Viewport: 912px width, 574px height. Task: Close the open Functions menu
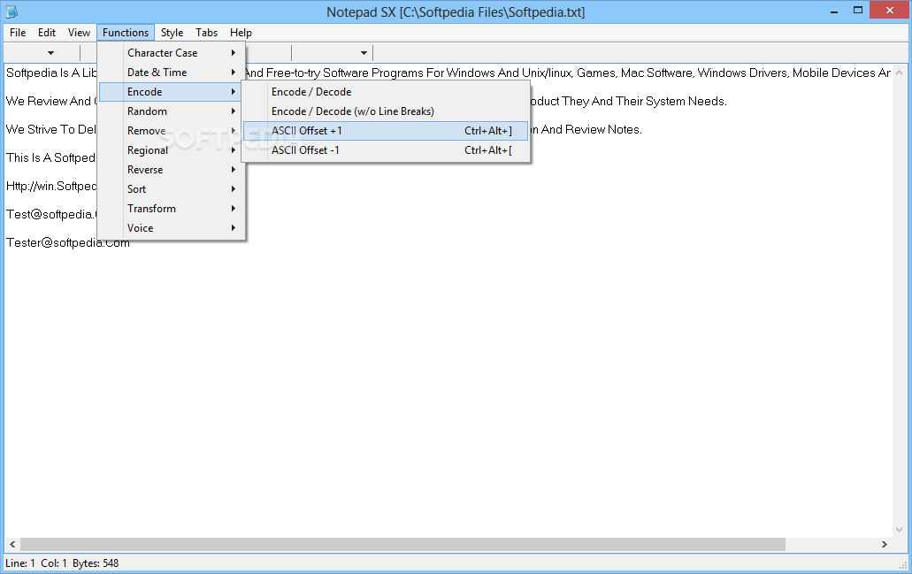pyautogui.click(x=126, y=33)
